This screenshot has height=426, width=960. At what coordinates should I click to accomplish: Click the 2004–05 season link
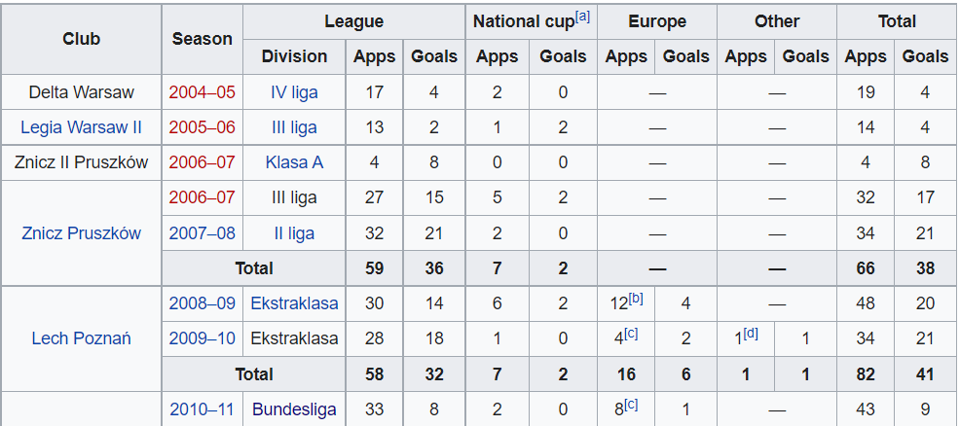click(x=202, y=93)
